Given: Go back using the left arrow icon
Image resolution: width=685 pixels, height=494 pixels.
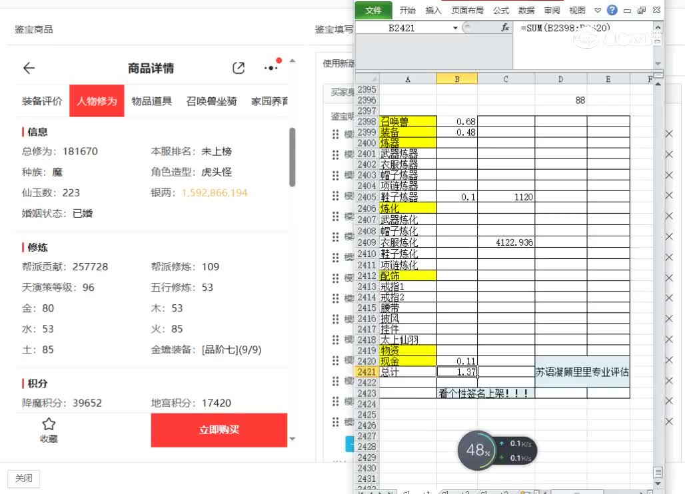Looking at the screenshot, I should click(x=29, y=68).
